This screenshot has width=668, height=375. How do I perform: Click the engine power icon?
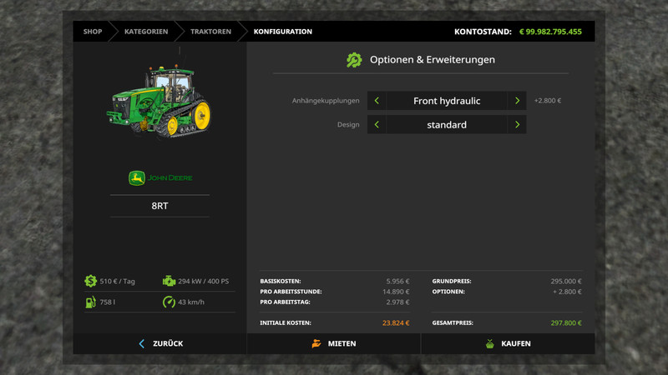[169, 282]
